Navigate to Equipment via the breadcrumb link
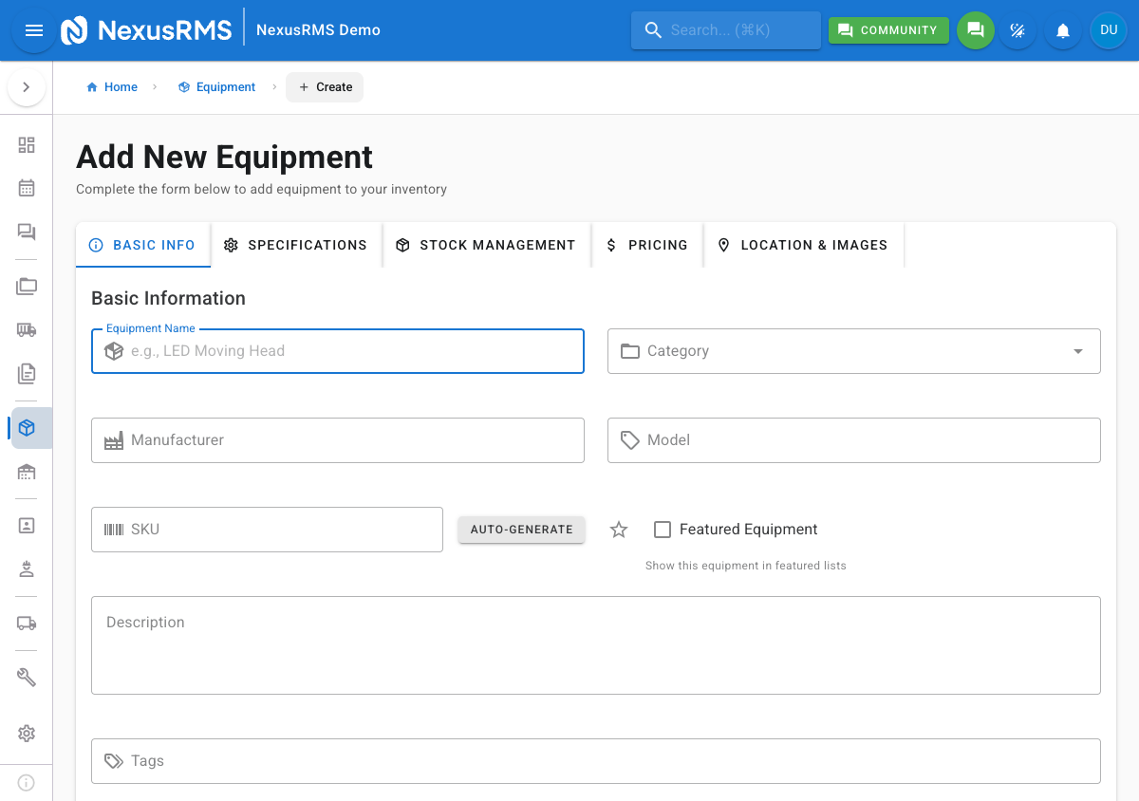The width and height of the screenshot is (1139, 801). 225,86
